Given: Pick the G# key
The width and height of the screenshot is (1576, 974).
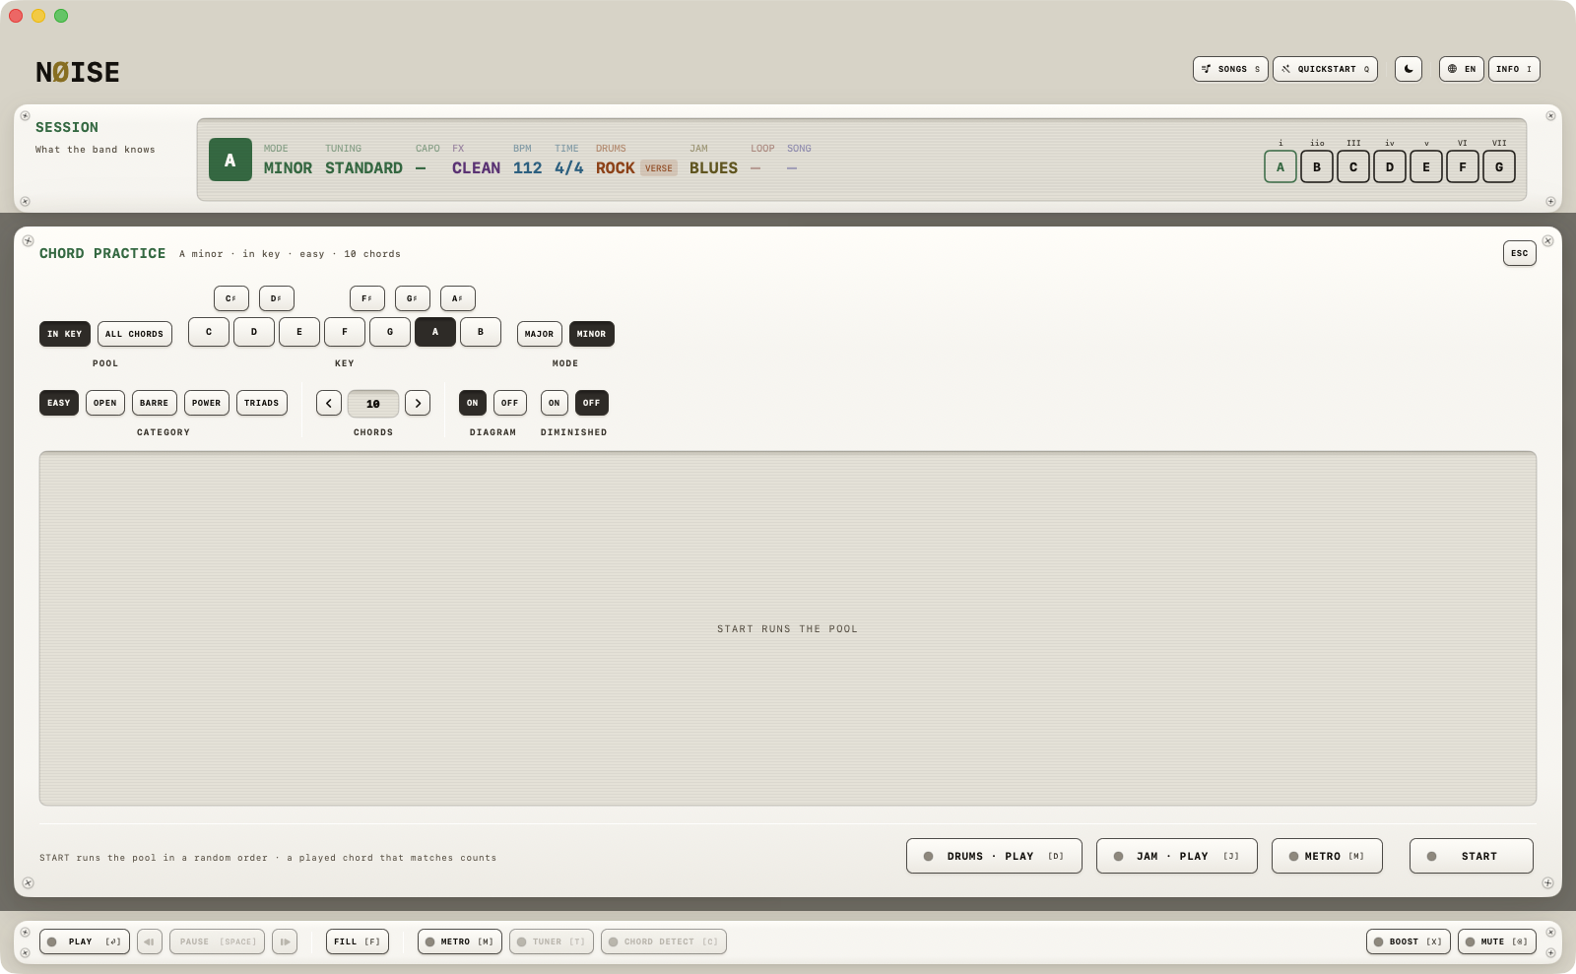Looking at the screenshot, I should [413, 298].
